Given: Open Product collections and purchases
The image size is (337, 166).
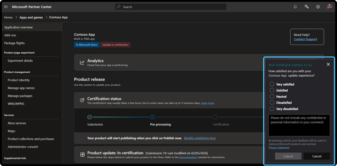Looking at the screenshot, I should (31, 139).
